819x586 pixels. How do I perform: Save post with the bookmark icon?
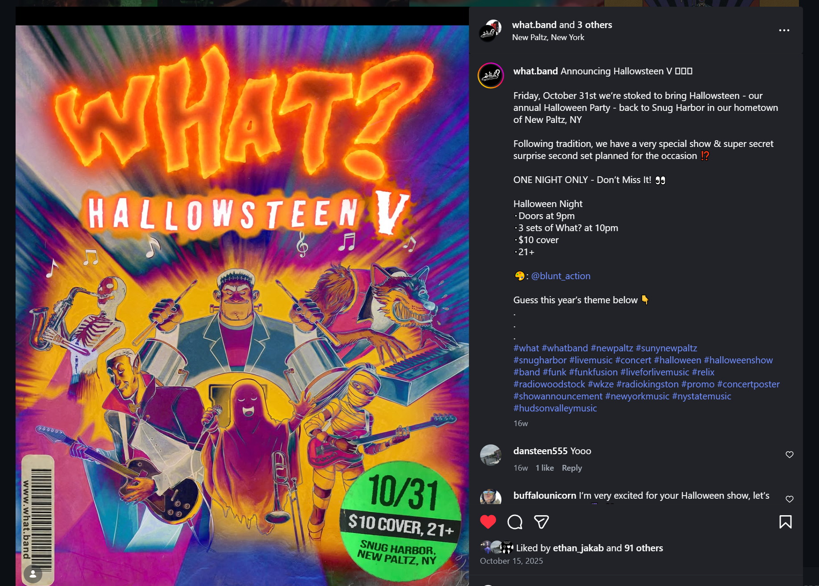pyautogui.click(x=786, y=522)
